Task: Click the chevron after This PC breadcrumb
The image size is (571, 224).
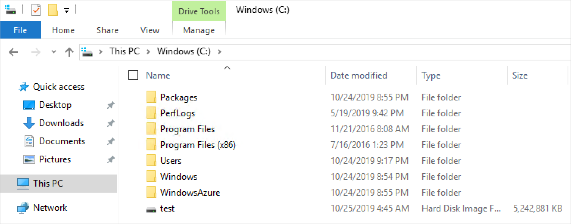Action: 147,51
